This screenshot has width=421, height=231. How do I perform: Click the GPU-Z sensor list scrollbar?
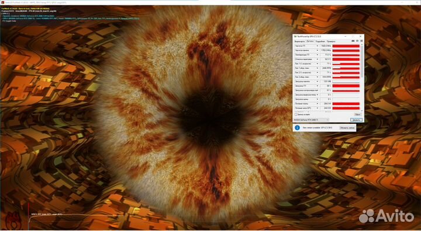point(362,62)
